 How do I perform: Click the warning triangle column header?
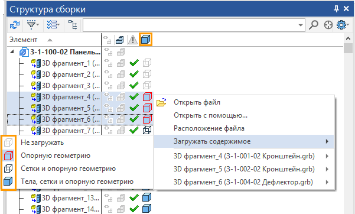133,40
